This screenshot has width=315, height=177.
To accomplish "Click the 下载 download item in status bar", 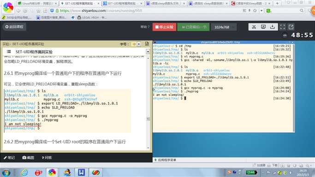I will pos(273,165).
